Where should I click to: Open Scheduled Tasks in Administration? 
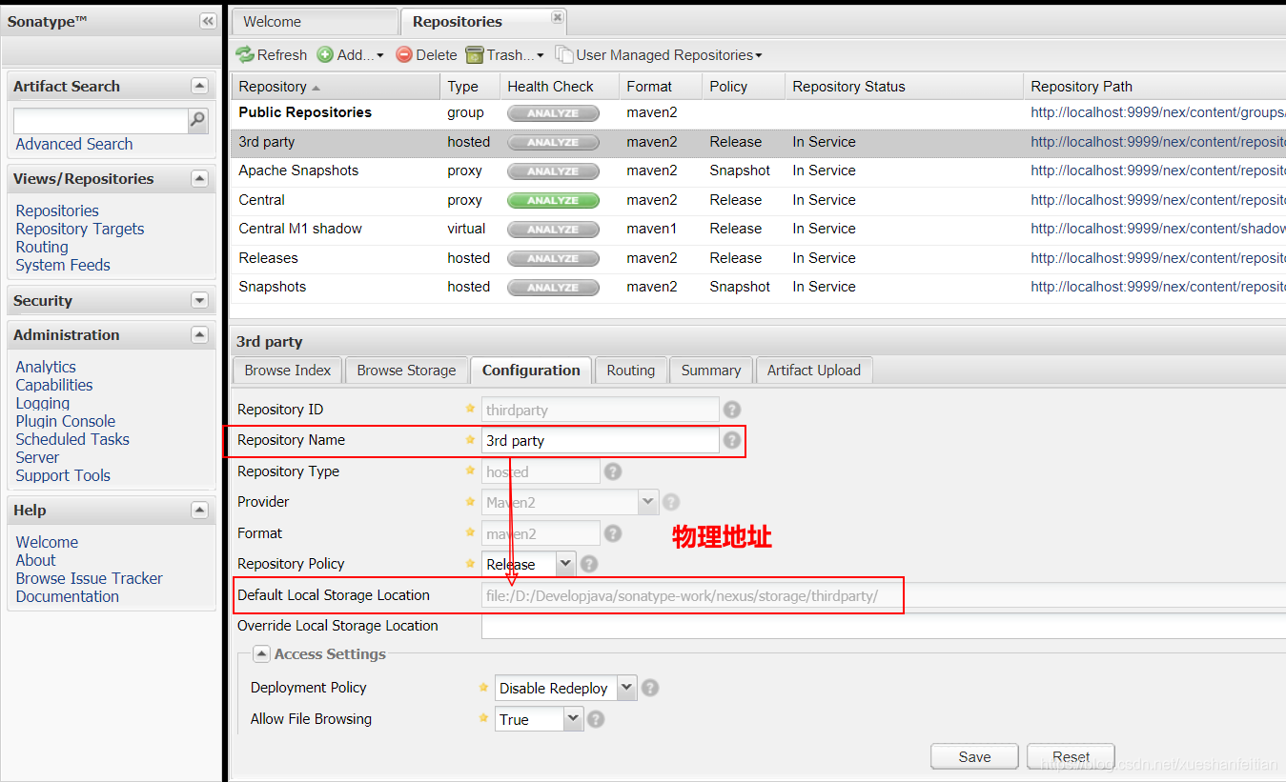point(72,439)
